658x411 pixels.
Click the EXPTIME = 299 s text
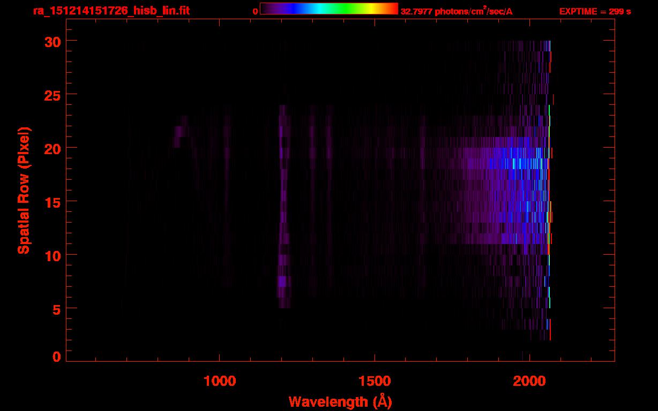point(595,11)
